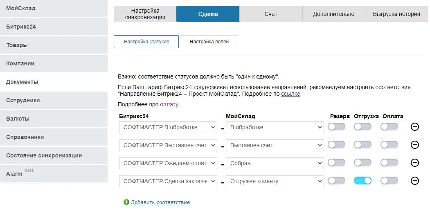Enable Оплата for "Отгружен клиенту" row
This screenshot has width=430, height=211.
[389, 181]
